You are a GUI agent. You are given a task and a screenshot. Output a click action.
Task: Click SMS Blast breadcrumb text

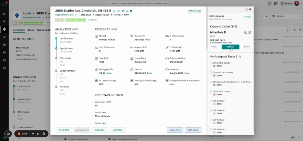(86, 15)
